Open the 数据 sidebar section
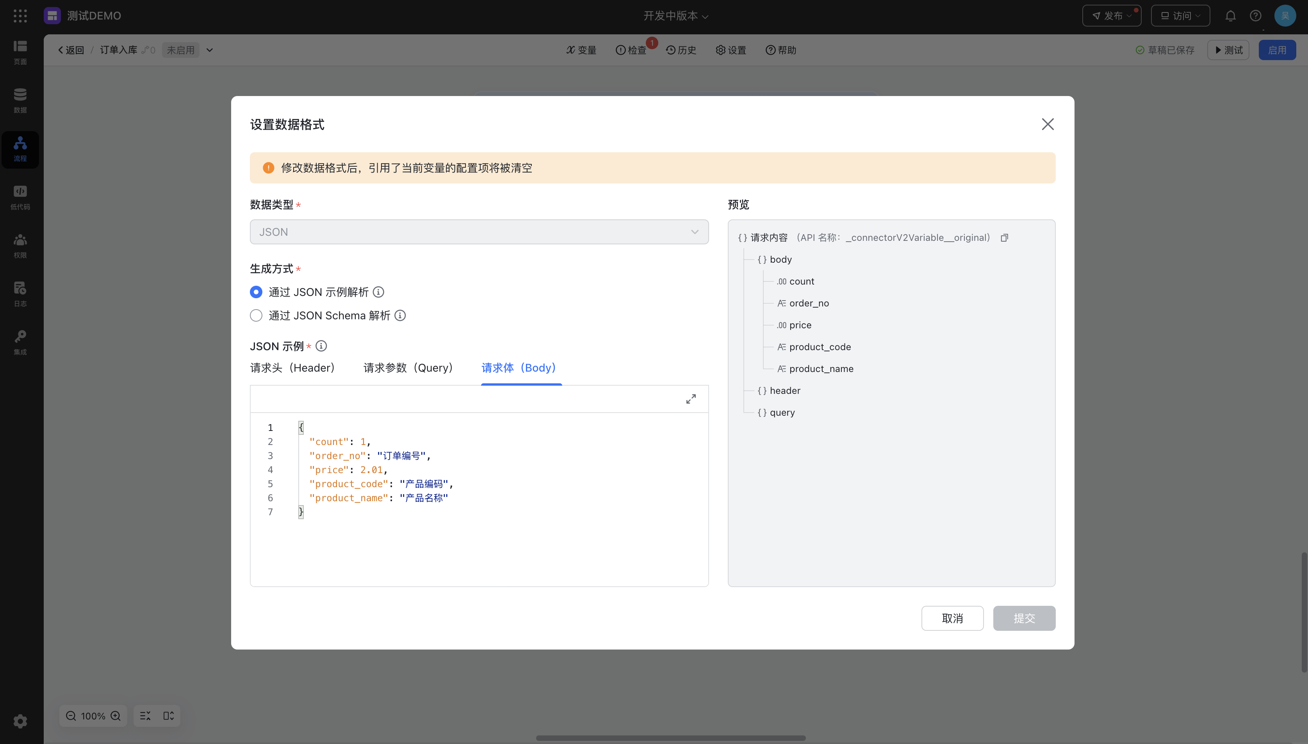1308x744 pixels. click(x=20, y=101)
